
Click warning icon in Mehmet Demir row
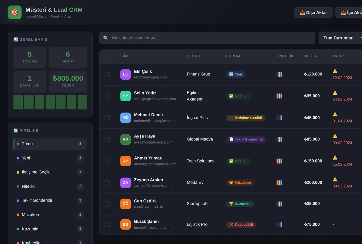coord(335,114)
